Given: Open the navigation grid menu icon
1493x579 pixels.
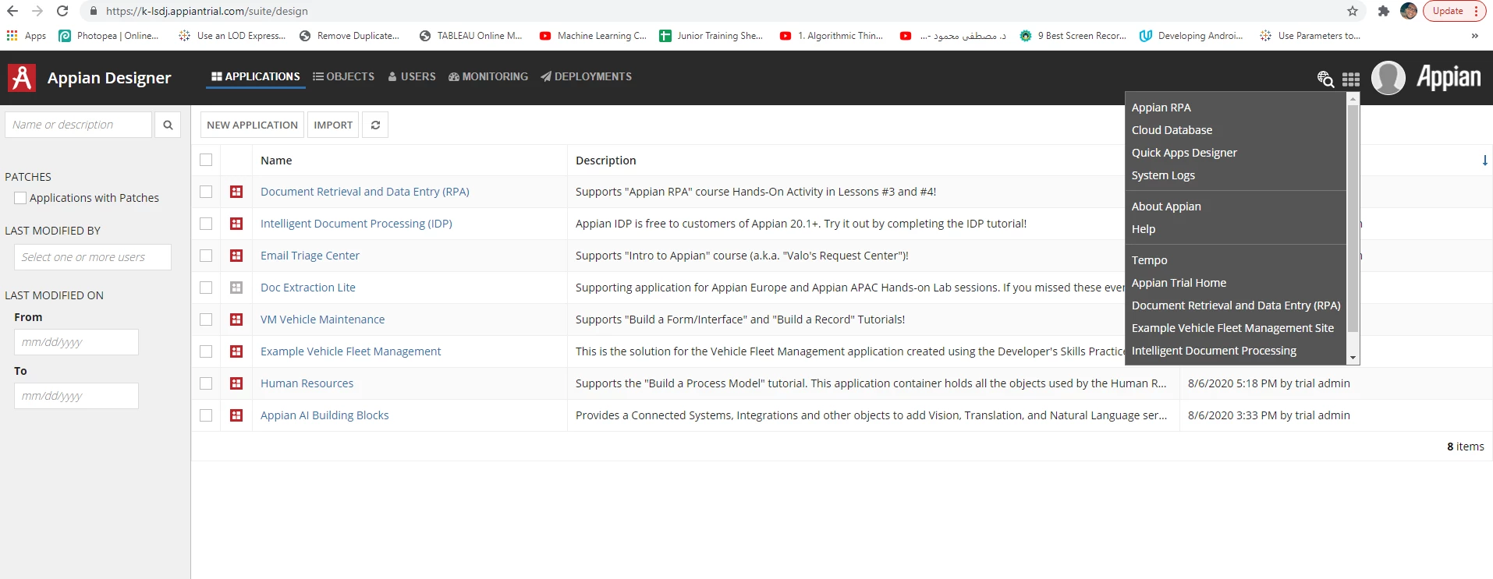Looking at the screenshot, I should 1351,79.
